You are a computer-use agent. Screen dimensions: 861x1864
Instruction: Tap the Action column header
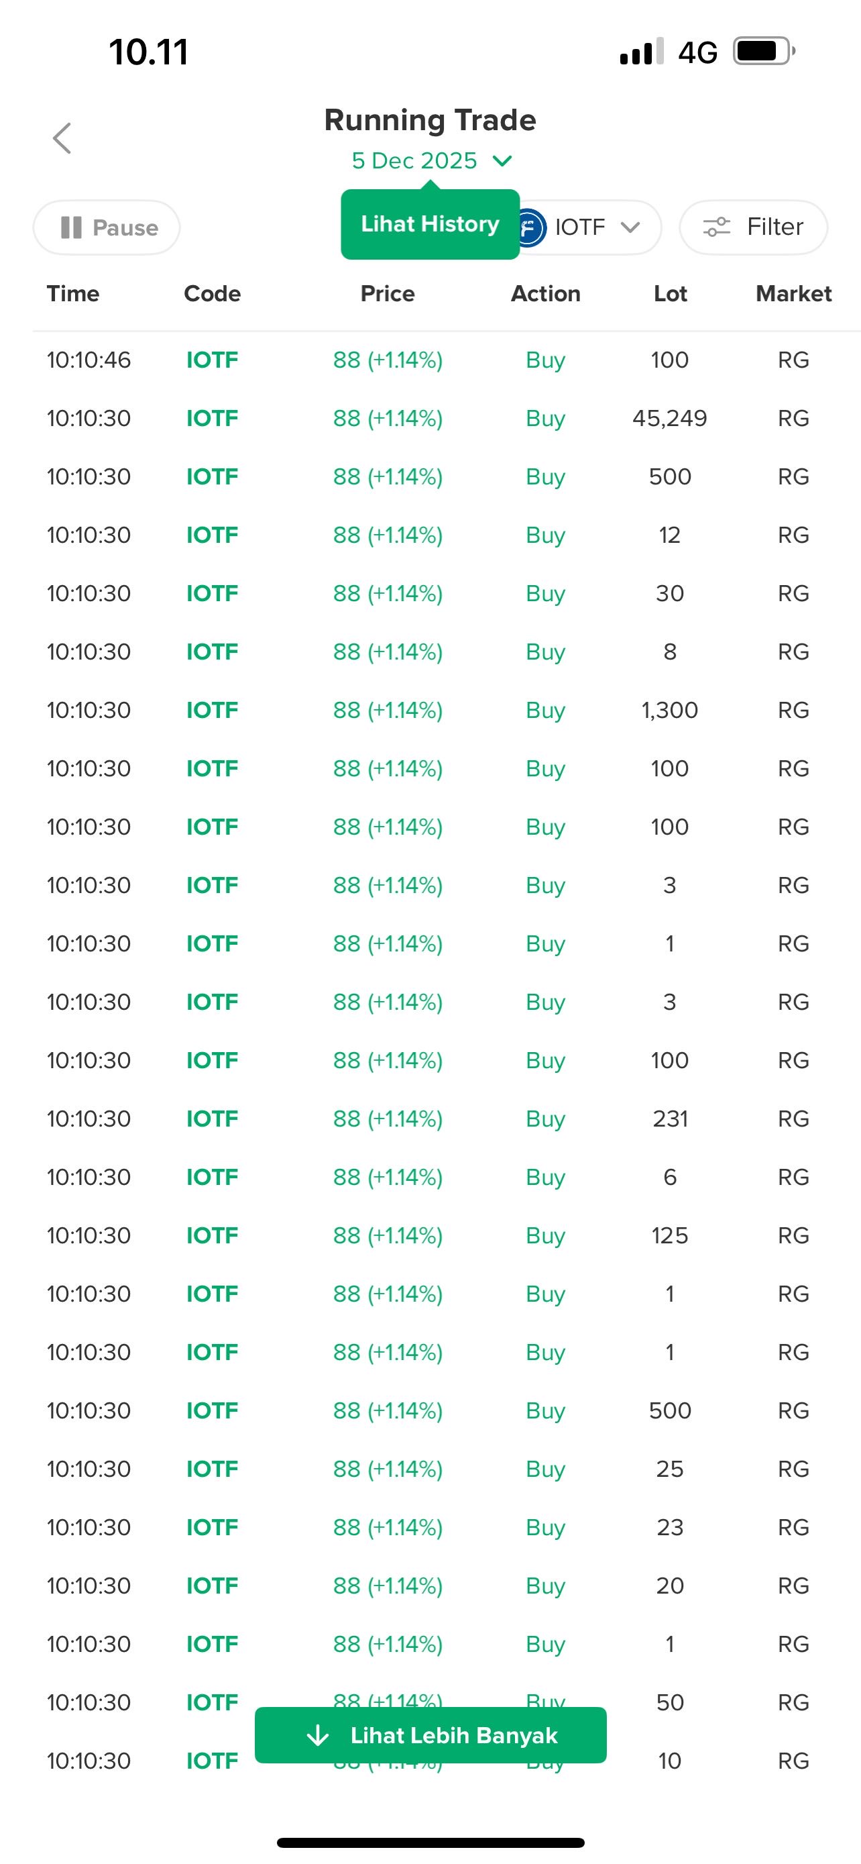pos(545,294)
